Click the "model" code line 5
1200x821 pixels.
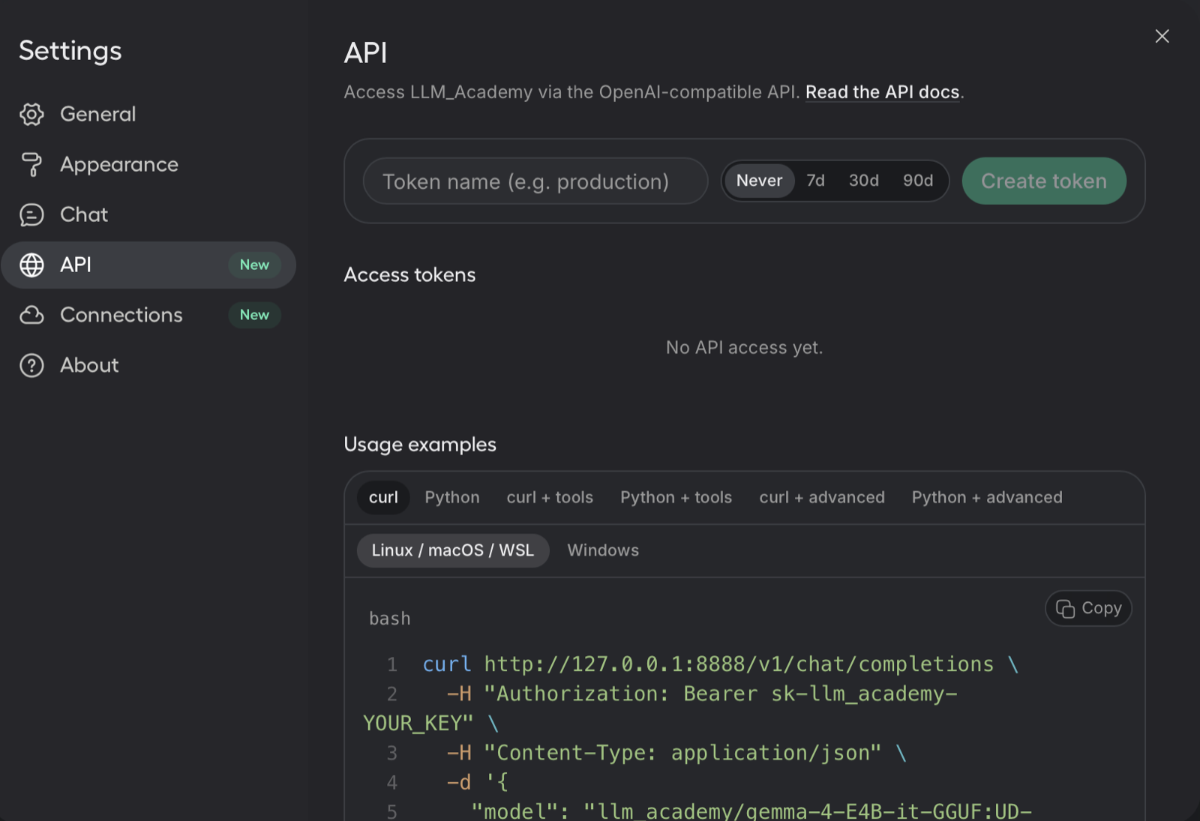(751, 811)
